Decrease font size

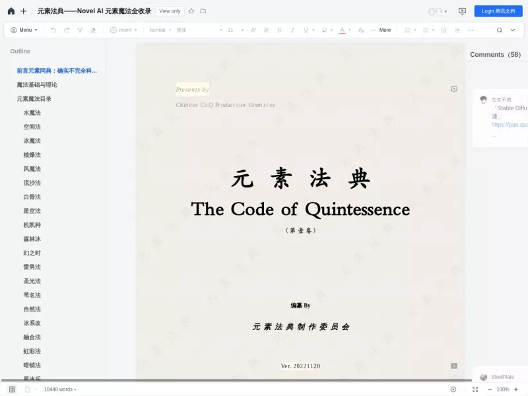tap(267, 30)
